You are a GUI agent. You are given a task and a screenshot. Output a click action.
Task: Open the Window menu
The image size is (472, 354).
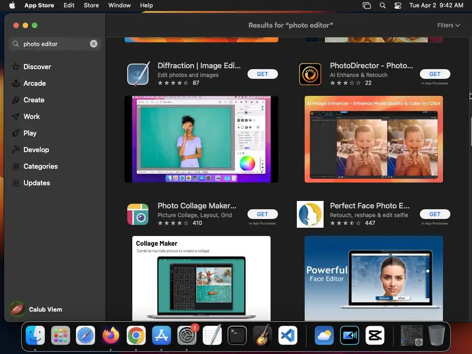pos(119,5)
